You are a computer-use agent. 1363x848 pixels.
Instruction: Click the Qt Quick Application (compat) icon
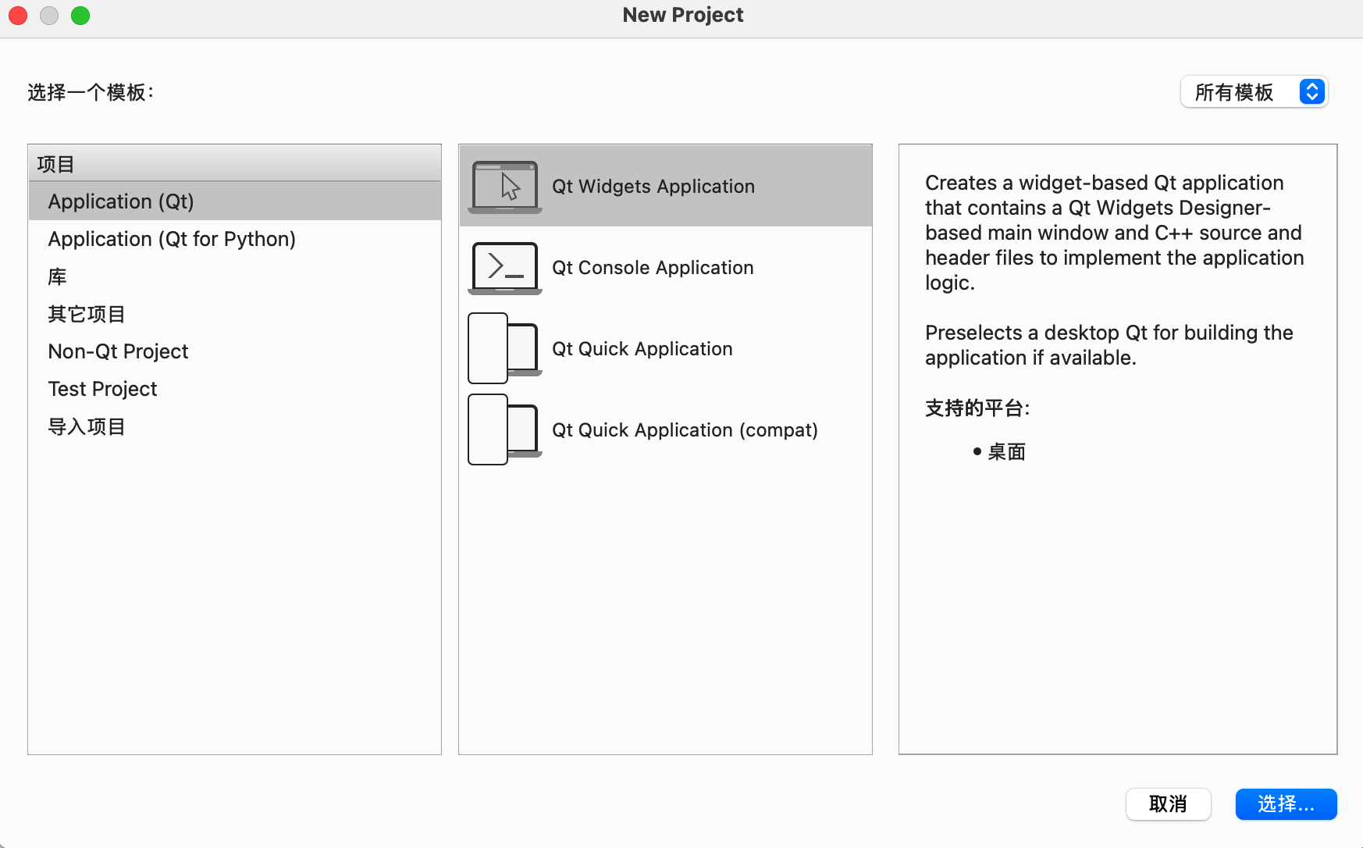point(505,429)
